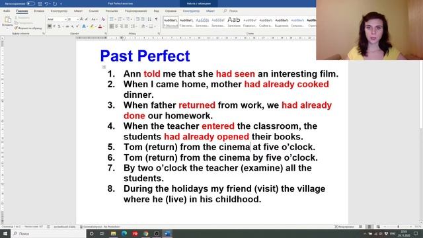
Task: Click the clear all formatting icon
Action: pos(103,19)
